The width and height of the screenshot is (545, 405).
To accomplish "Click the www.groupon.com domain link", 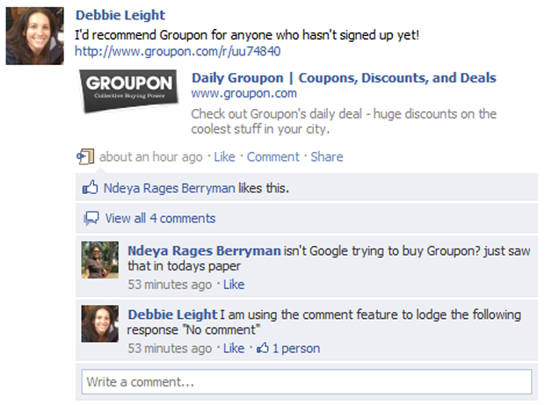I will coord(243,93).
